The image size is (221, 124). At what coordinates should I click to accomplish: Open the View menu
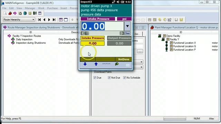pos(19,8)
